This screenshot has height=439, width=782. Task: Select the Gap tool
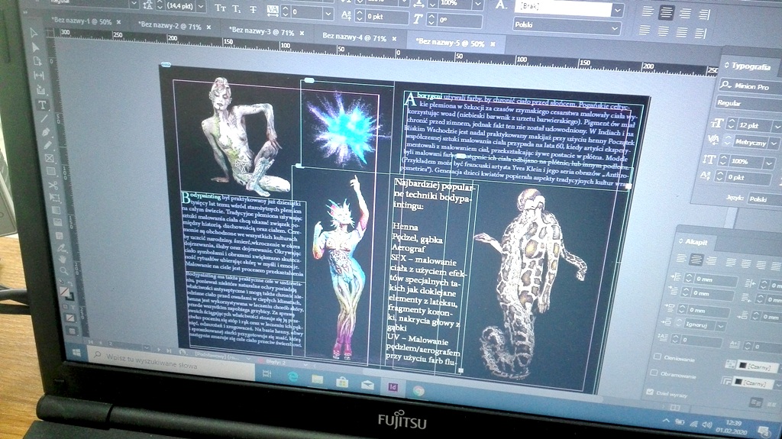pos(38,76)
